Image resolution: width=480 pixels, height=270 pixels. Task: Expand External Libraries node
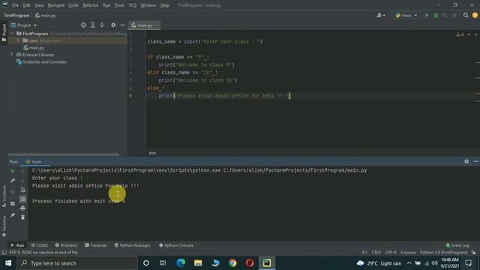pos(12,55)
